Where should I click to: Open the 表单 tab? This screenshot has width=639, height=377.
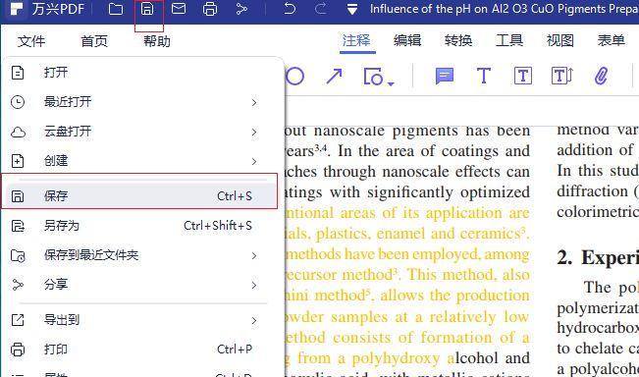tap(612, 40)
